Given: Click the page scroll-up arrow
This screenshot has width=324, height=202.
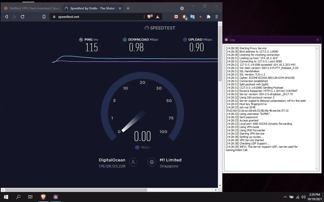Looking at the screenshot, I should point(220,23).
